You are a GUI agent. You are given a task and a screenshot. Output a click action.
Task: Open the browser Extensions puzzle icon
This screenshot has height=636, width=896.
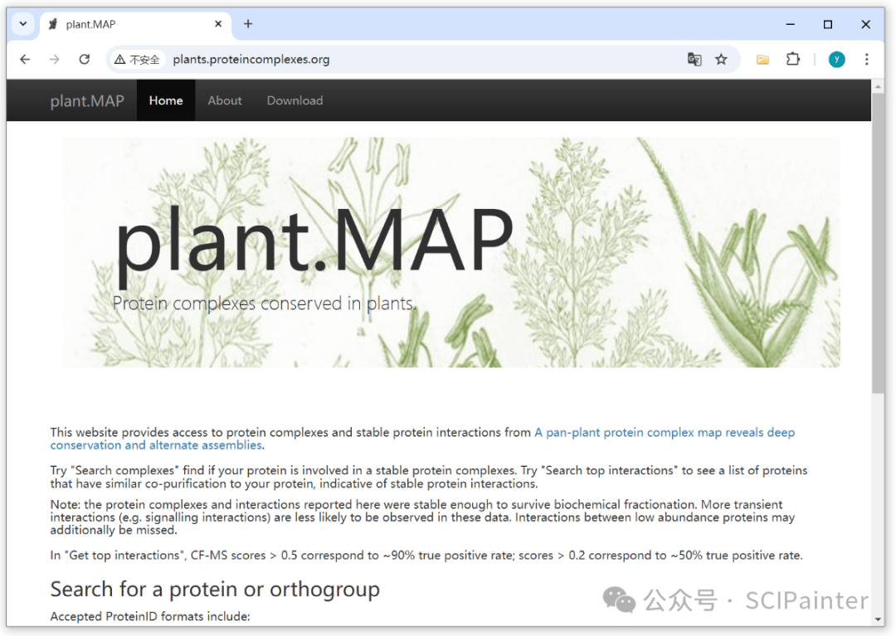pos(793,59)
